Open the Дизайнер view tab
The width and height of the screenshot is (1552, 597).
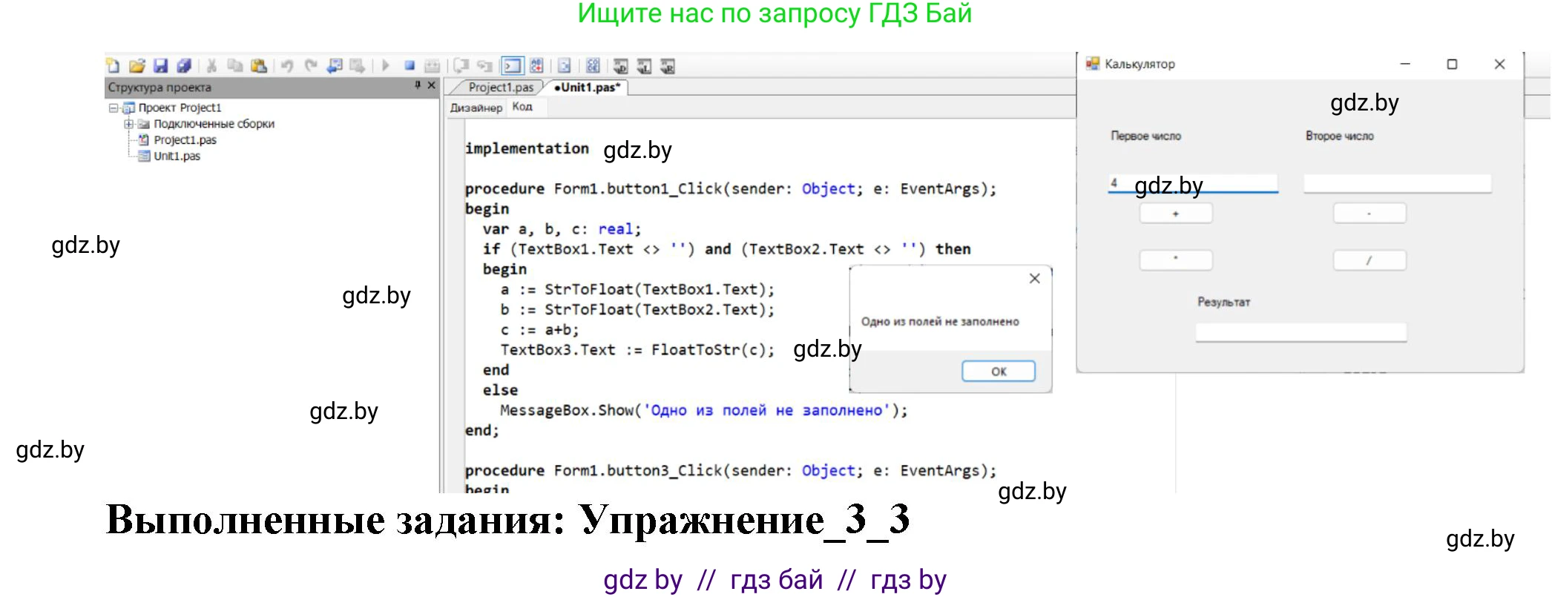[x=476, y=108]
